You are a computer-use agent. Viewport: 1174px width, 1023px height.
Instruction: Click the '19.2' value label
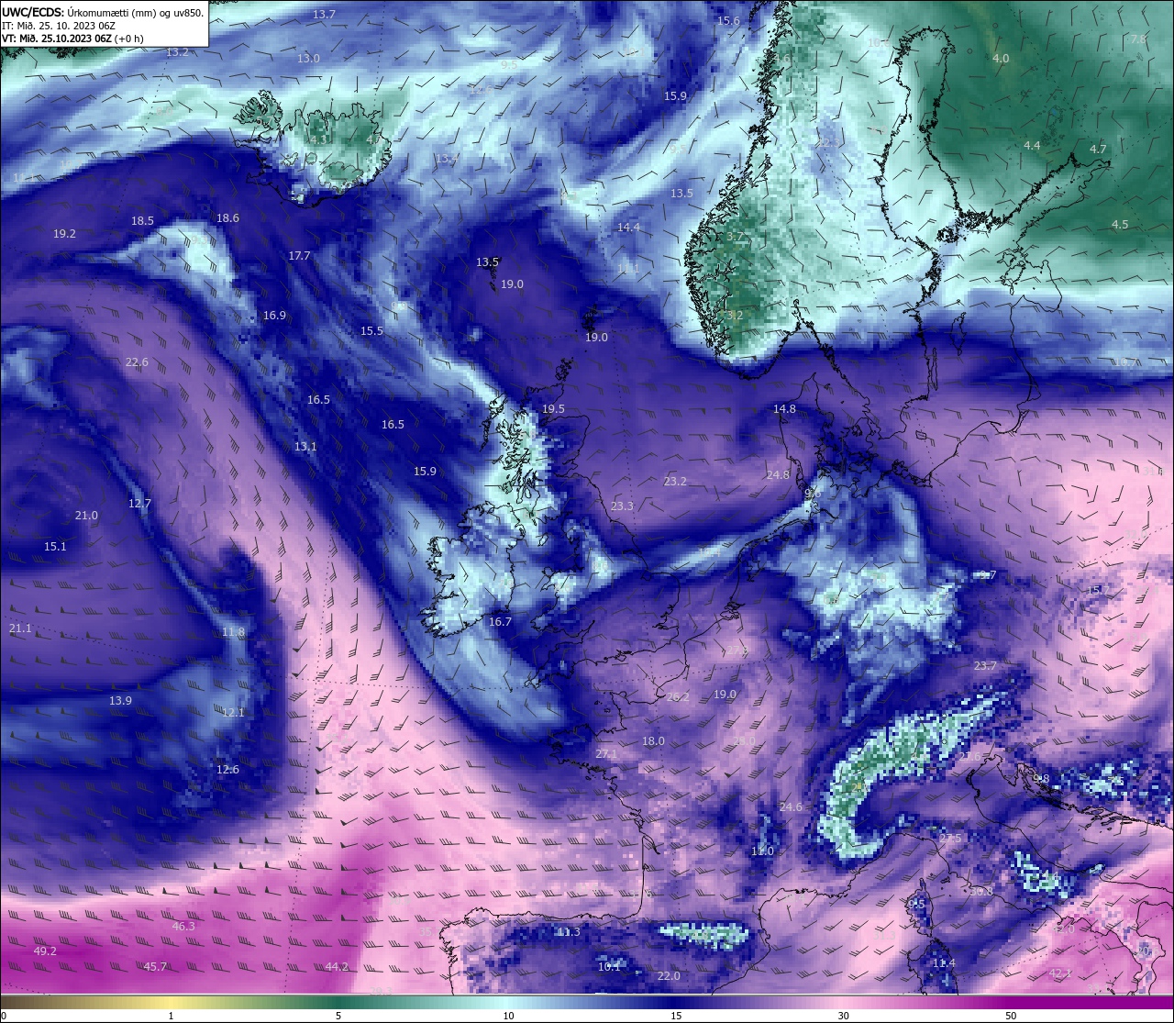tap(64, 234)
